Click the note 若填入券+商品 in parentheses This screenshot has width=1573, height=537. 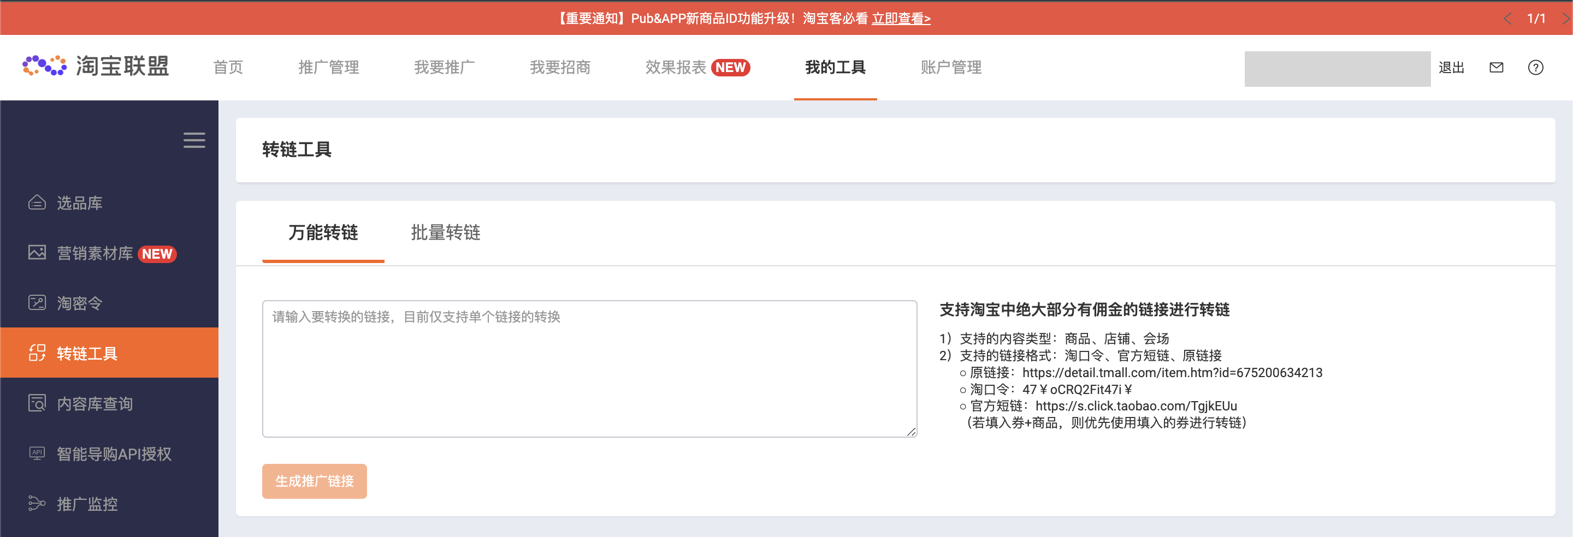click(1106, 422)
